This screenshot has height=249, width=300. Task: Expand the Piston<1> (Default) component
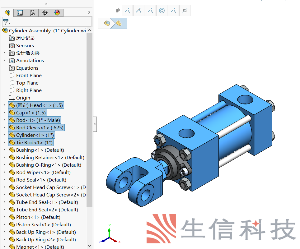point(4,217)
